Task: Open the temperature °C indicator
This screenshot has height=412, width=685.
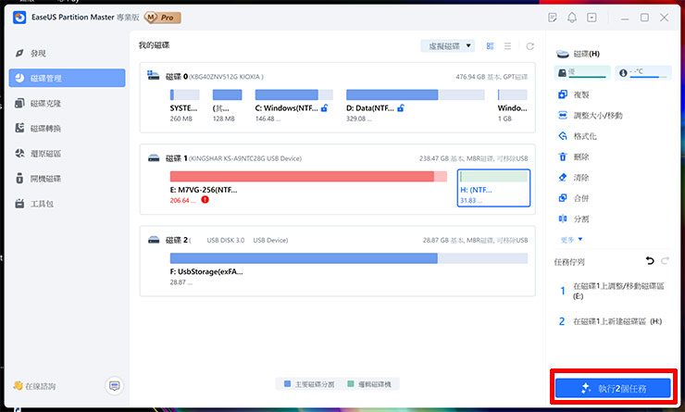Action: tap(643, 72)
